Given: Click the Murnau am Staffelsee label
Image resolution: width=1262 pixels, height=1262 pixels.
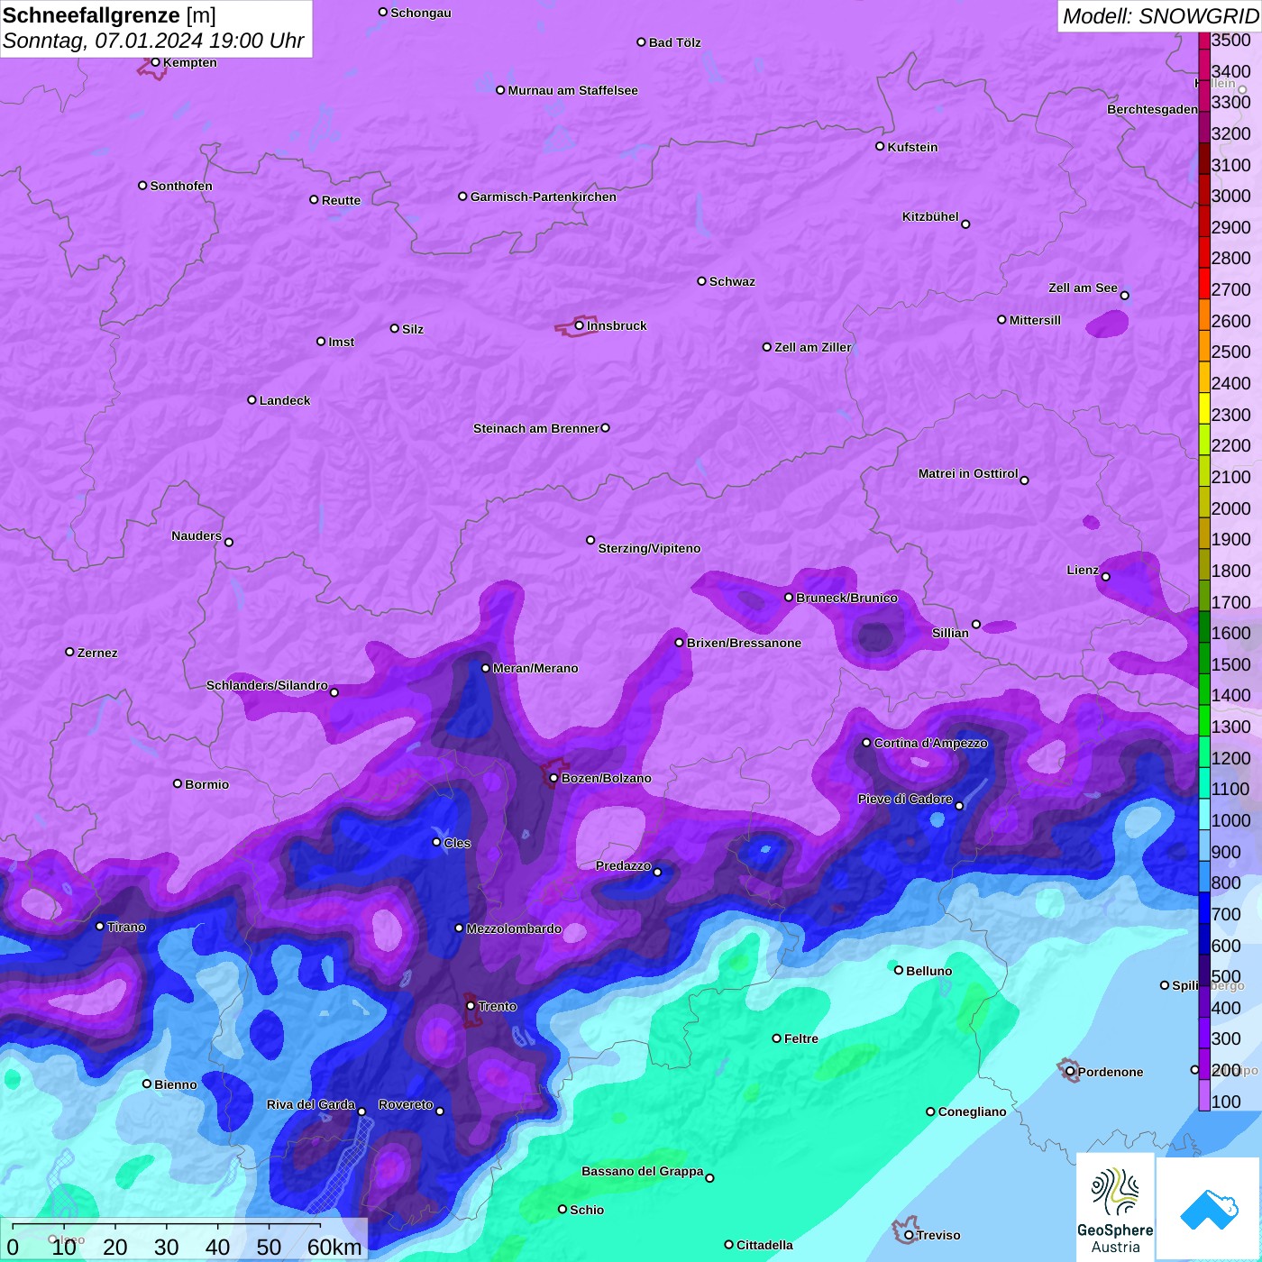Looking at the screenshot, I should coord(572,90).
